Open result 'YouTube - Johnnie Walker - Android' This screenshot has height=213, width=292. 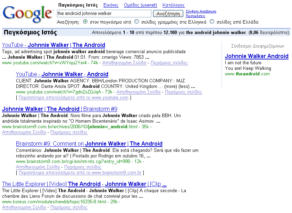(62, 74)
